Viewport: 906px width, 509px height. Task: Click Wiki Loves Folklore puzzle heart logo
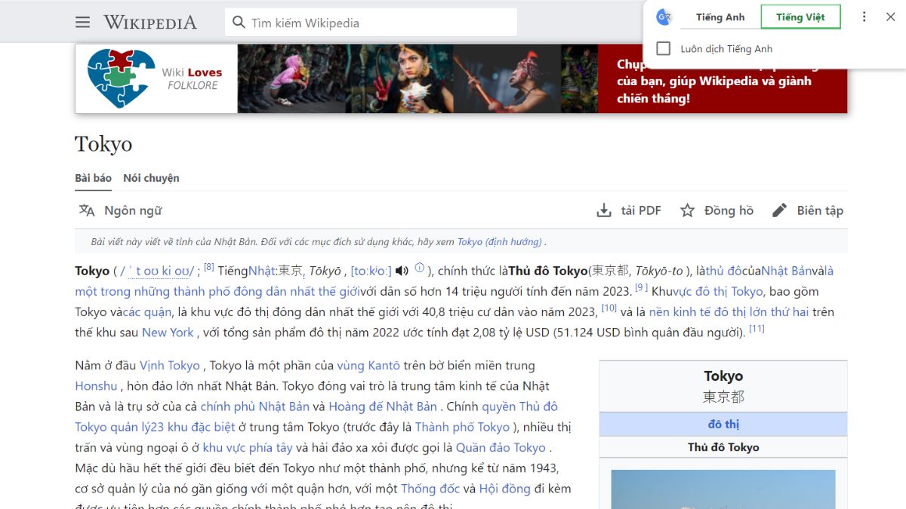coord(120,78)
